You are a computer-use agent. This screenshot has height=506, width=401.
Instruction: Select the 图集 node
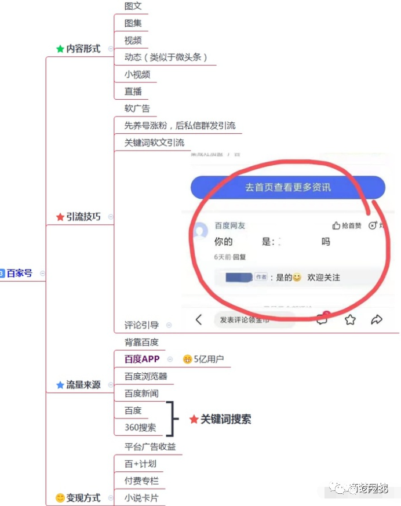tap(133, 23)
